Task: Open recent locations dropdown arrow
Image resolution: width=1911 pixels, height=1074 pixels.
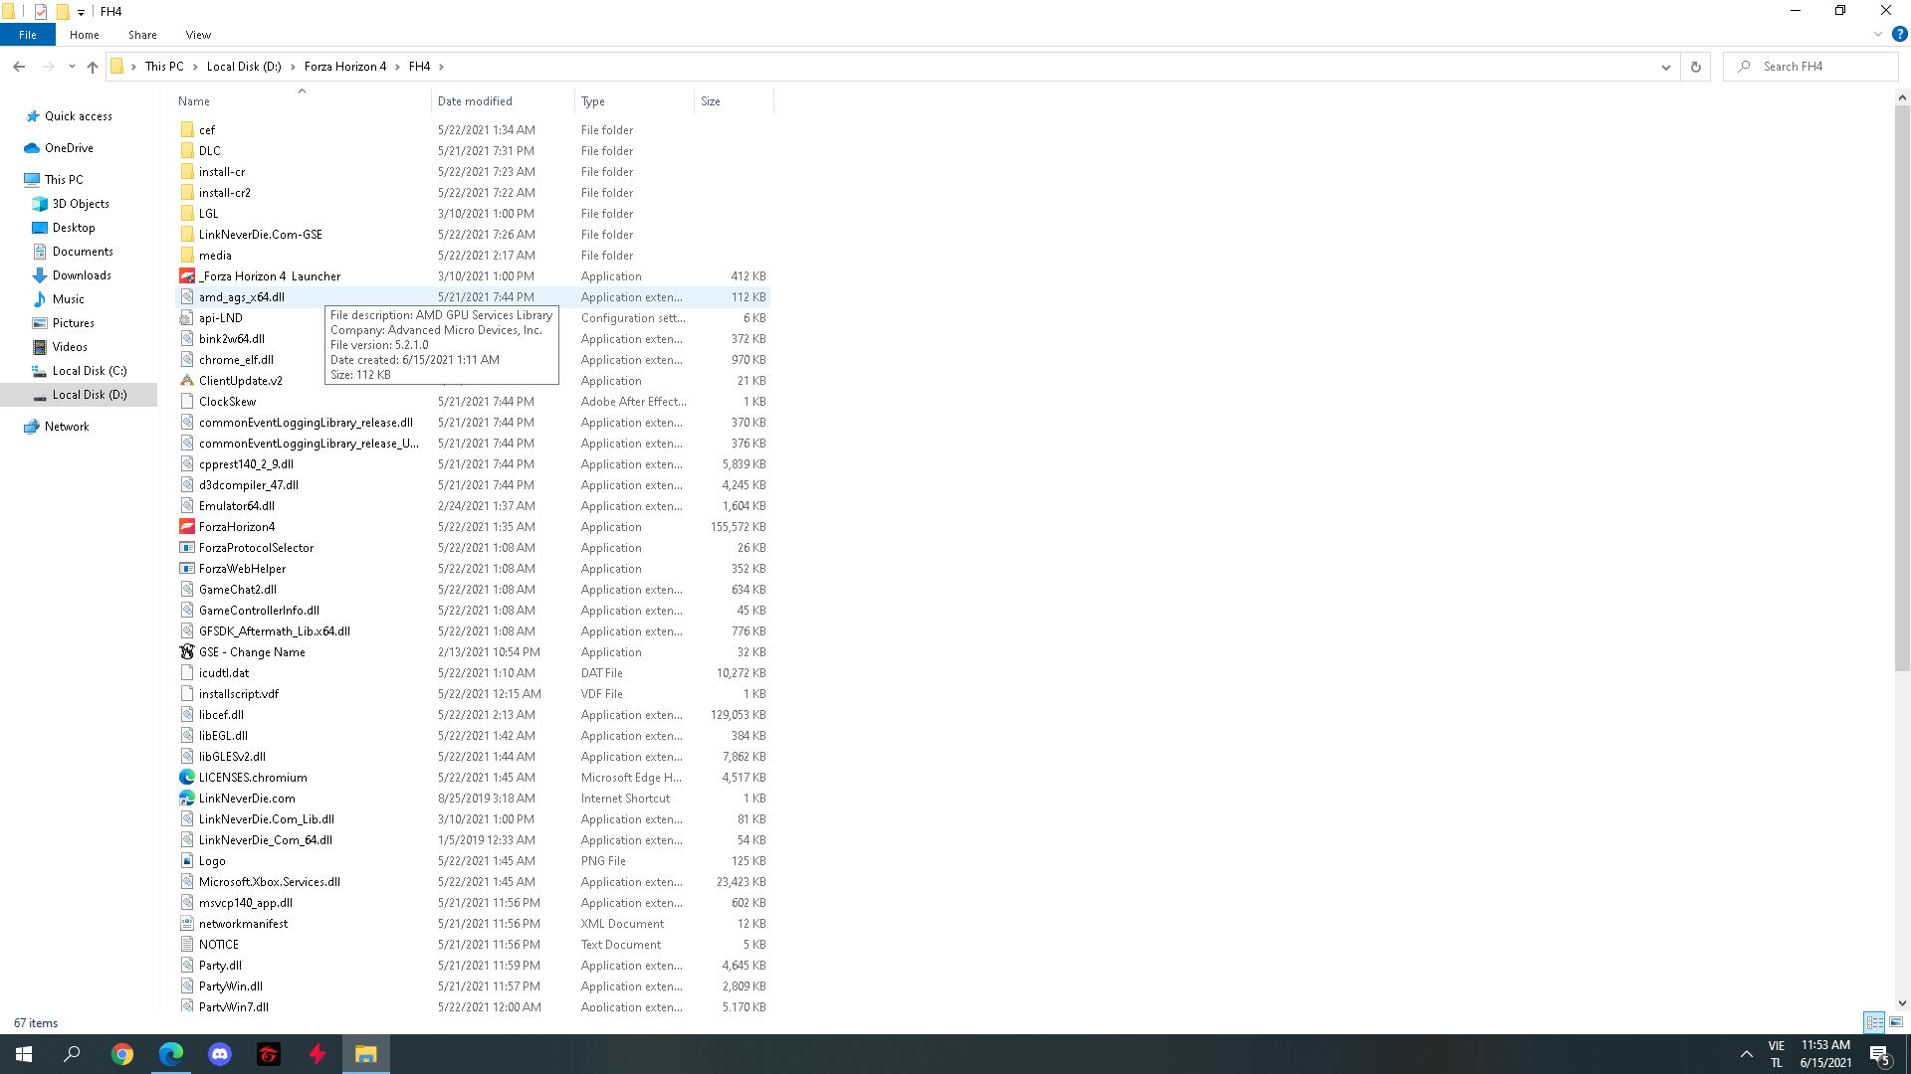Action: pyautogui.click(x=72, y=67)
